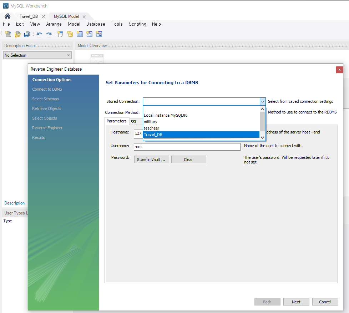Click the stored connection list scrollbar thumb
349x313 pixels.
click(262, 121)
